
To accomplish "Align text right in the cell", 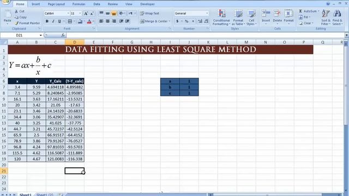I will point(114,21).
